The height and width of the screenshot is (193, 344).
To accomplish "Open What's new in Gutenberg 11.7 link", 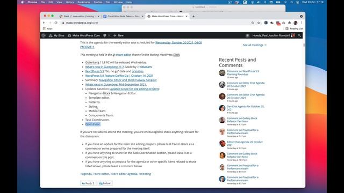I will click(104, 66).
